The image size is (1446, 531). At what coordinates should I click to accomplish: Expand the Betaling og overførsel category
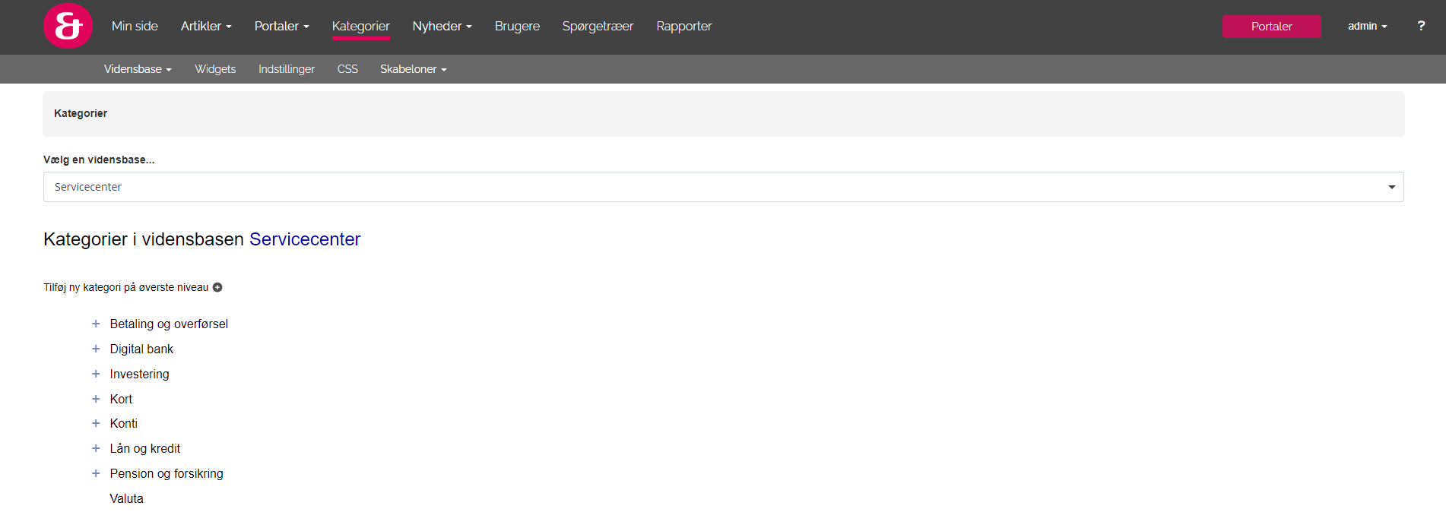(x=96, y=324)
